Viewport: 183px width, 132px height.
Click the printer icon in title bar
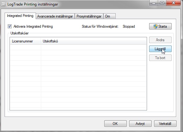(3, 4)
